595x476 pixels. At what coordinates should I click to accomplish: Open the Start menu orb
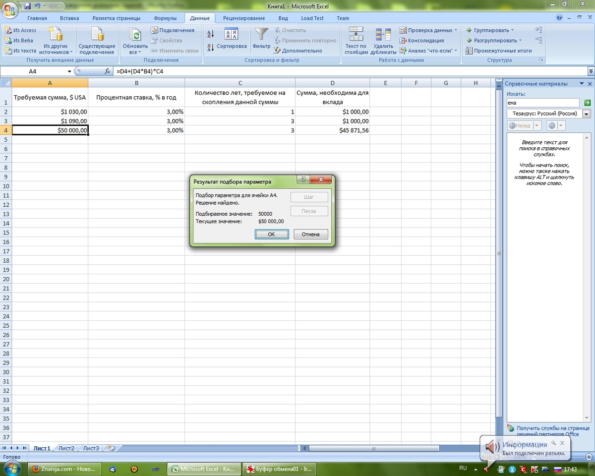(x=12, y=469)
